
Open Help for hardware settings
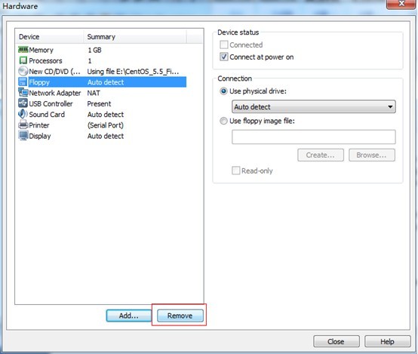click(387, 341)
